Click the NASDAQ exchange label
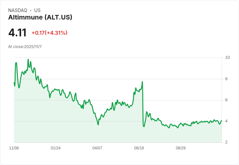This screenshot has height=165, width=239. [x=18, y=10]
